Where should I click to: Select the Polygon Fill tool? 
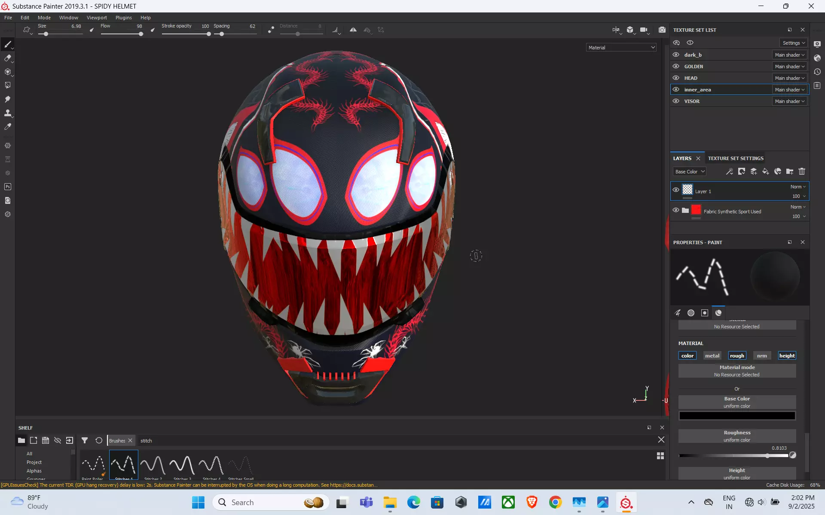8,85
